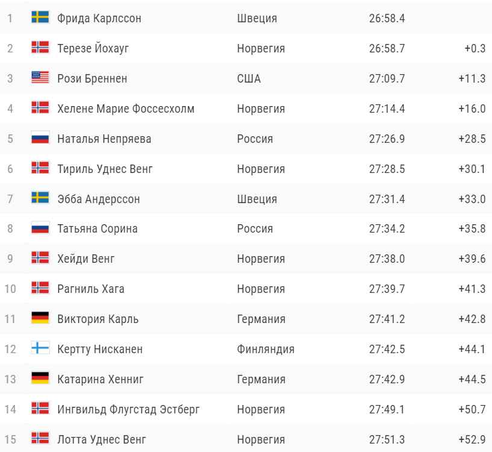Open athlete Хелене Марие Фоссесхолм
The width and height of the screenshot is (492, 452).
click(x=126, y=108)
